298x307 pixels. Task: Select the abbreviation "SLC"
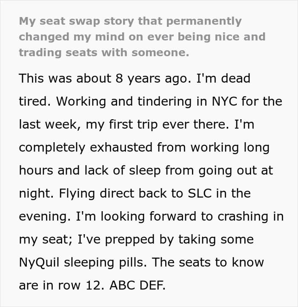(200, 193)
